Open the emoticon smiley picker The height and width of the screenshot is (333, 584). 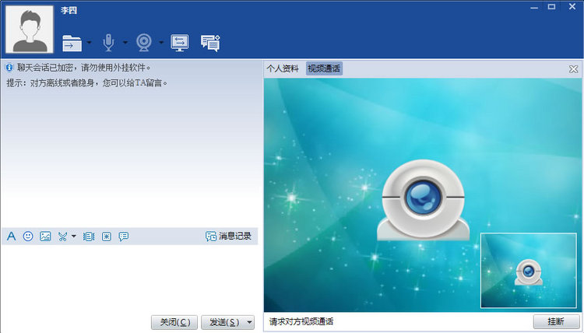tap(28, 237)
